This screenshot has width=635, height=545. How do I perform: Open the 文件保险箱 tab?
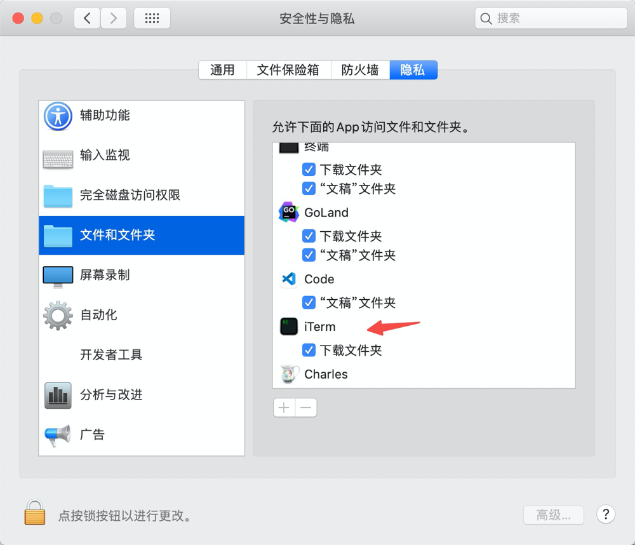point(288,70)
